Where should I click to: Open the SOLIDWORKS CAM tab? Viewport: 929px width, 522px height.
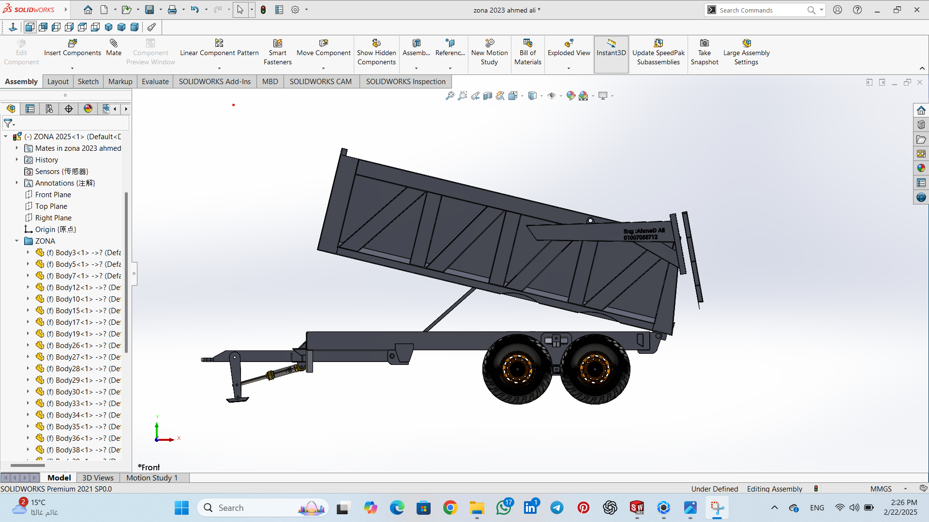(320, 81)
